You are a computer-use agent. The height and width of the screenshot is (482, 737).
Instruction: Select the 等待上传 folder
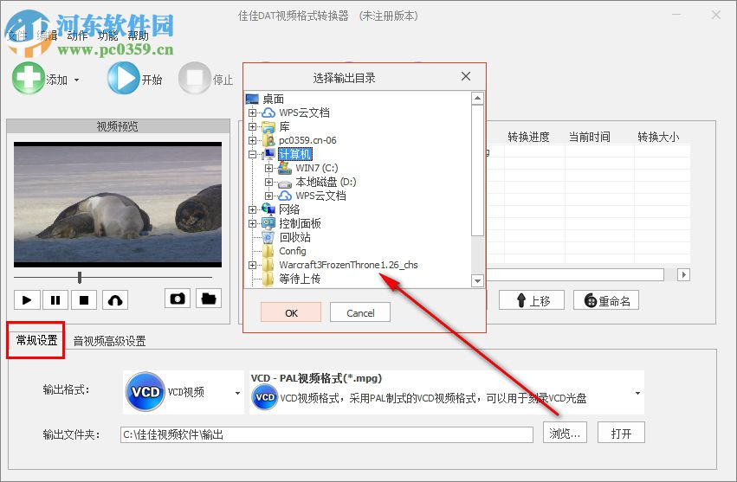(300, 279)
